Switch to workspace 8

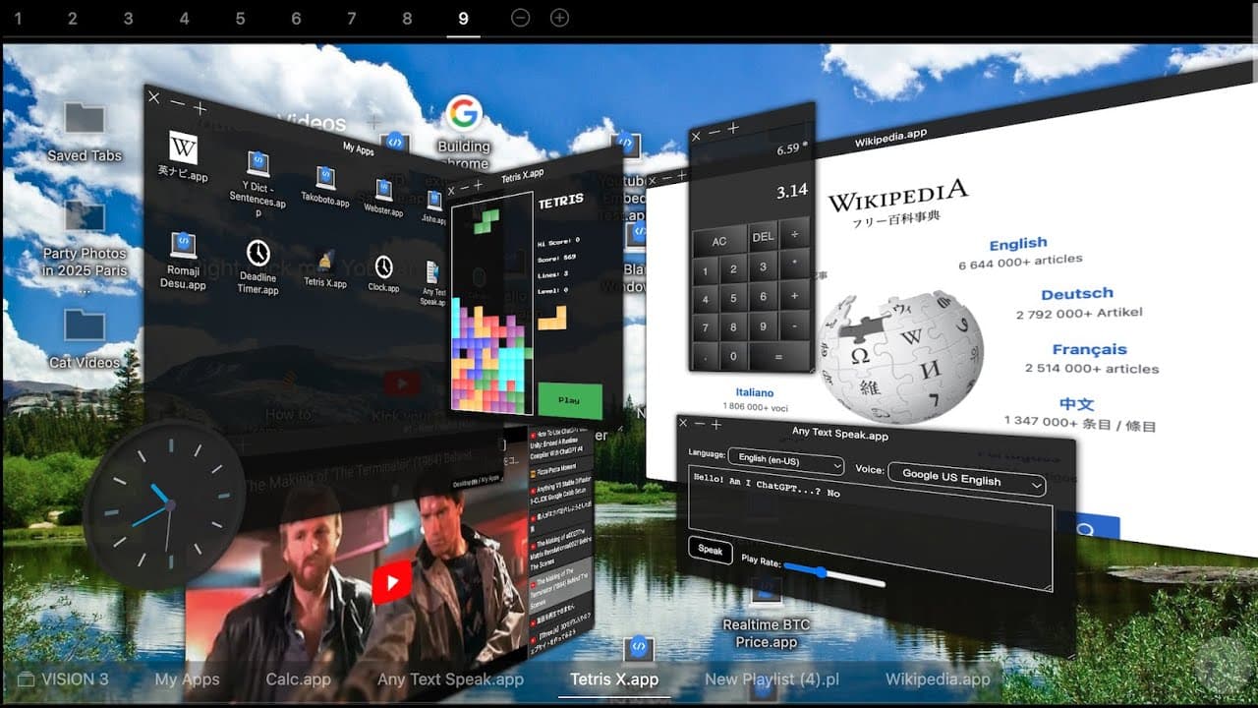407,18
